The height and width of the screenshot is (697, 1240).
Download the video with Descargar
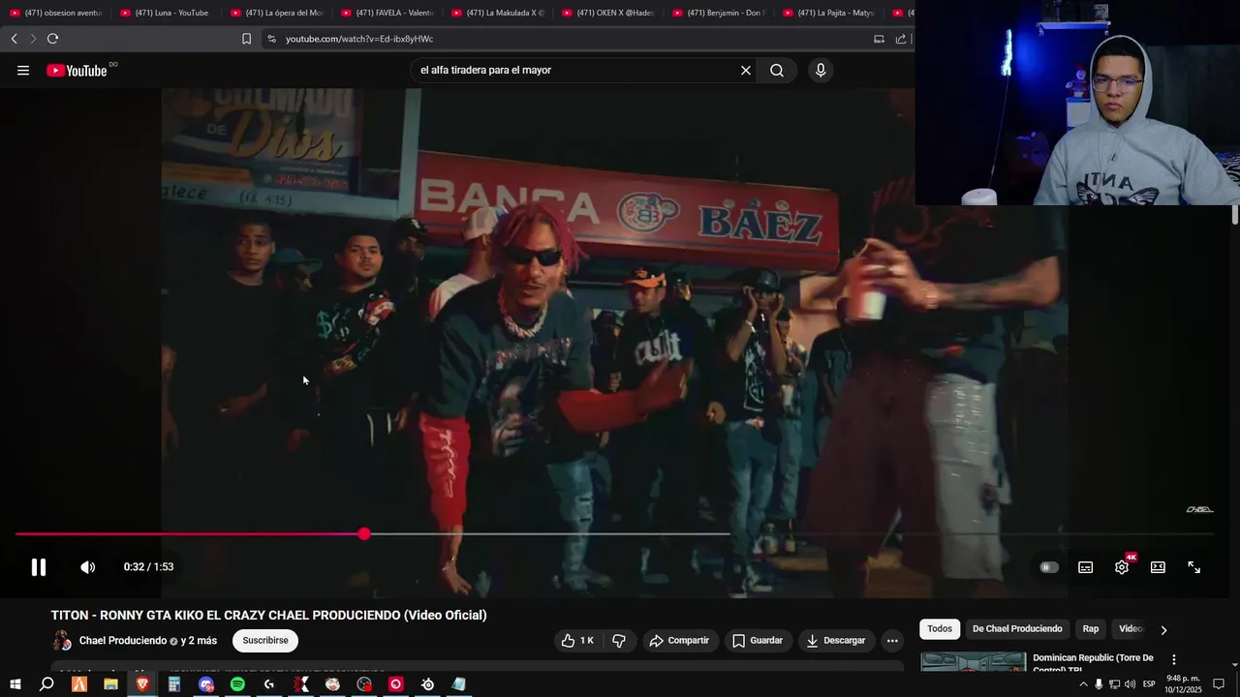836,641
